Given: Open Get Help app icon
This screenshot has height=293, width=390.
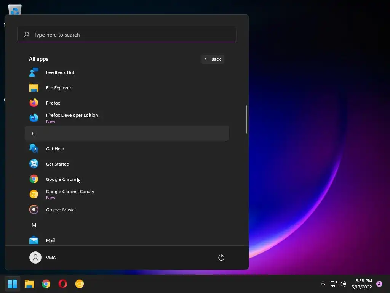Looking at the screenshot, I should pos(34,148).
